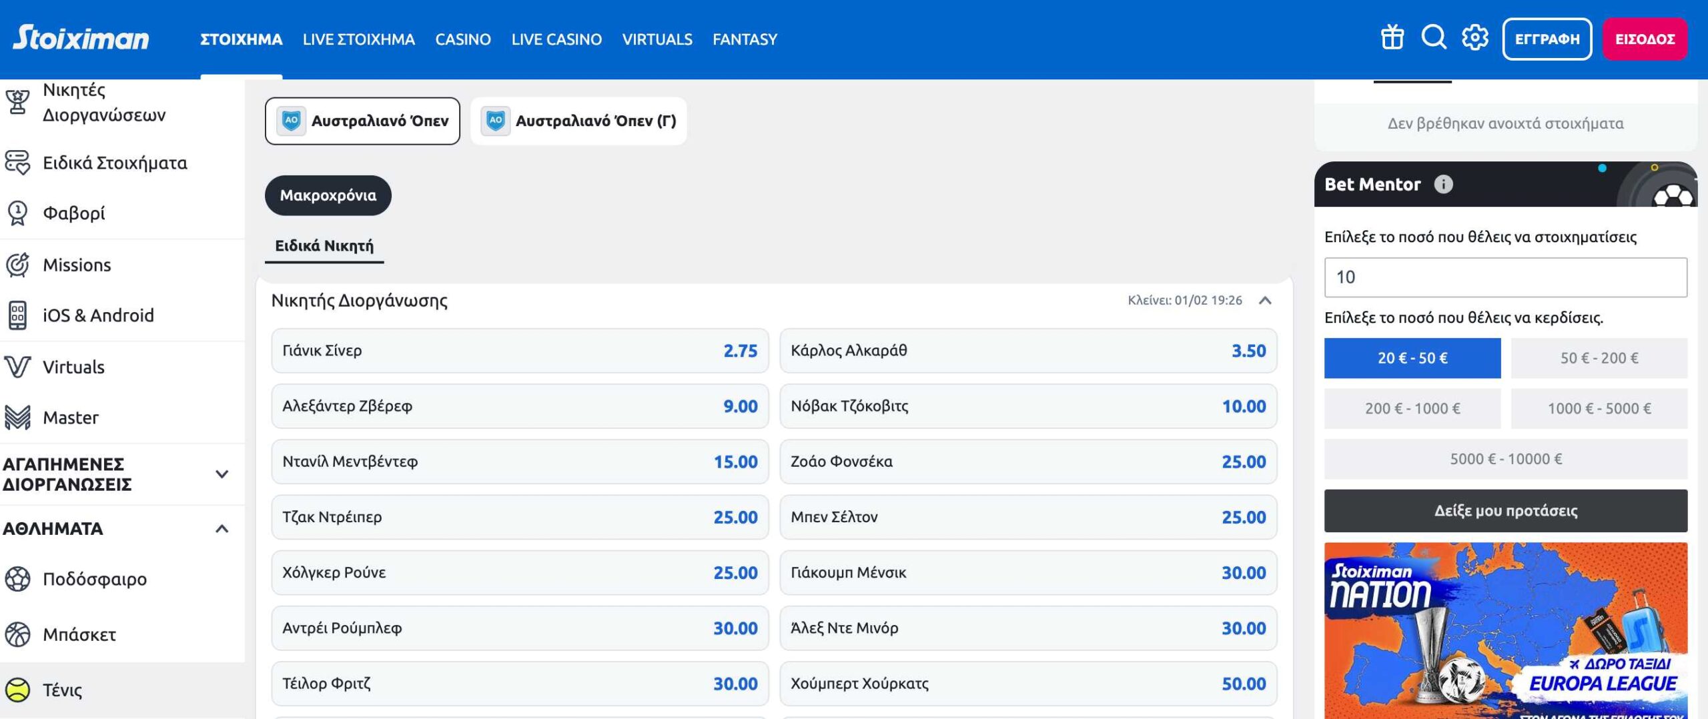
Task: Pick Τζακ Ντρέιπερ at 25.00
Action: 520,517
